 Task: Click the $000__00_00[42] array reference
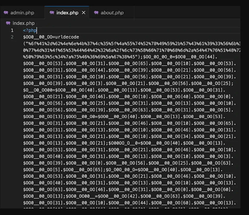point(118,196)
